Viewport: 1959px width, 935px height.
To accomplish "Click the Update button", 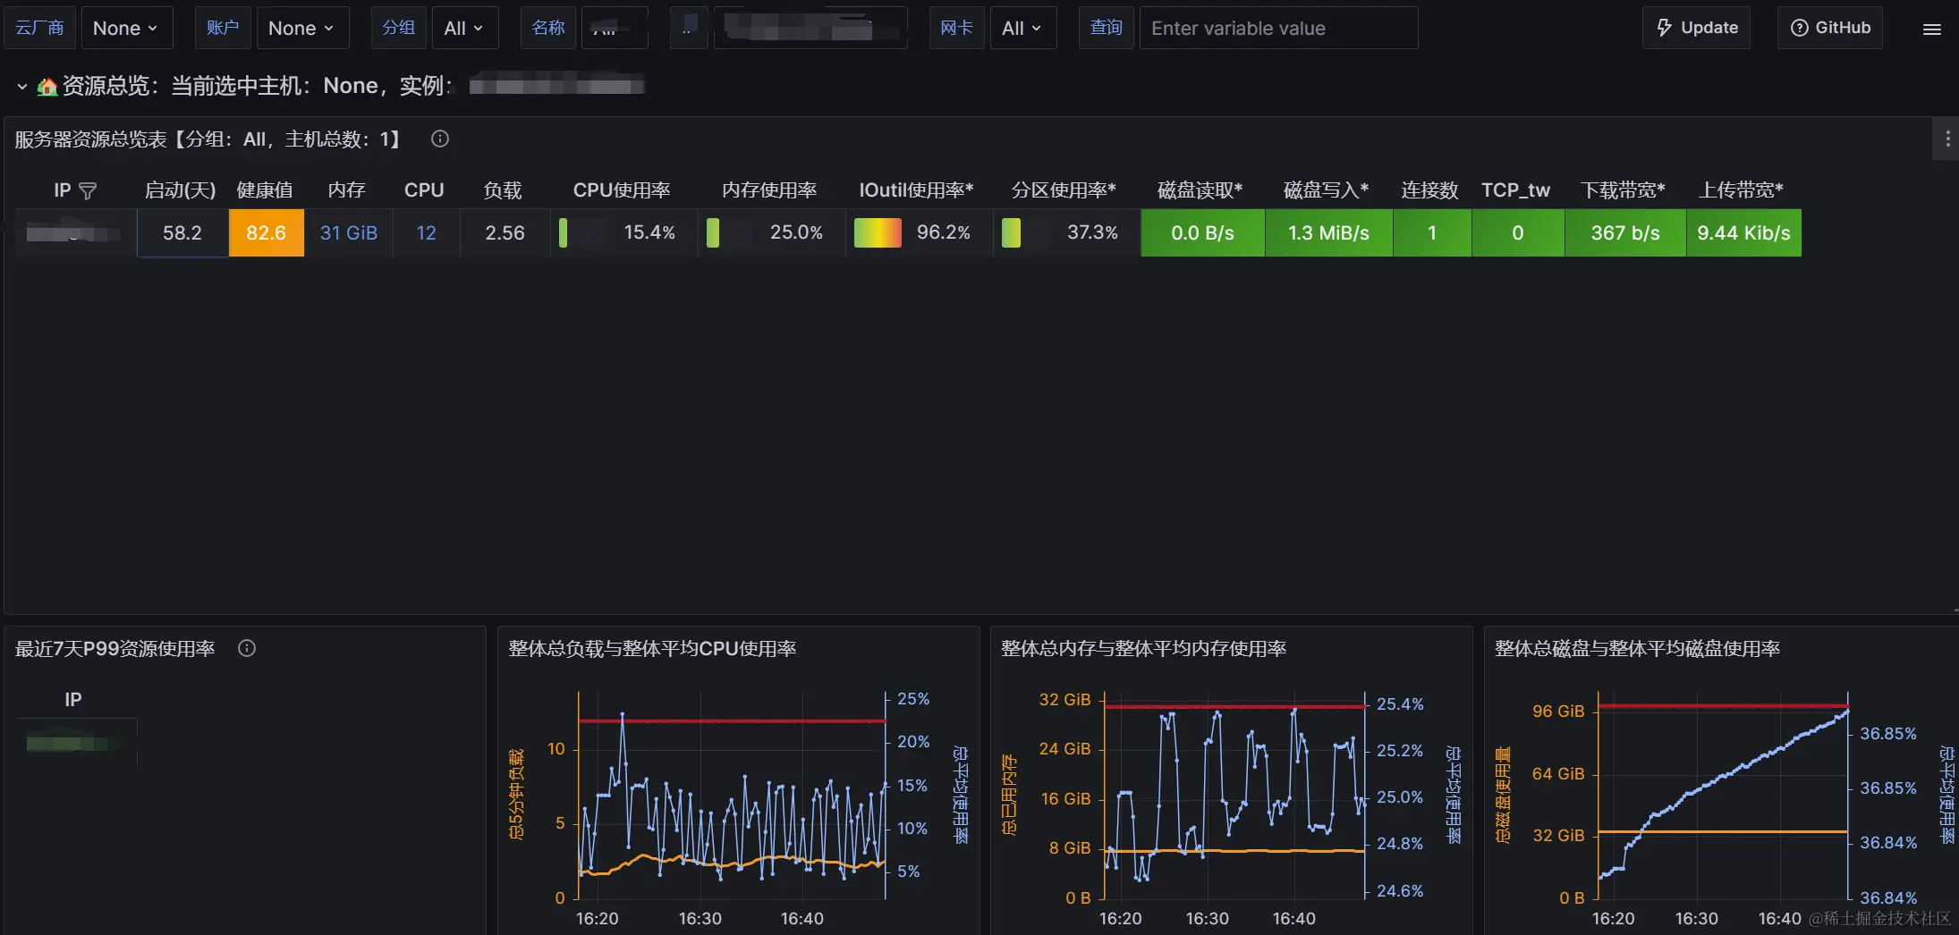I will [x=1696, y=28].
